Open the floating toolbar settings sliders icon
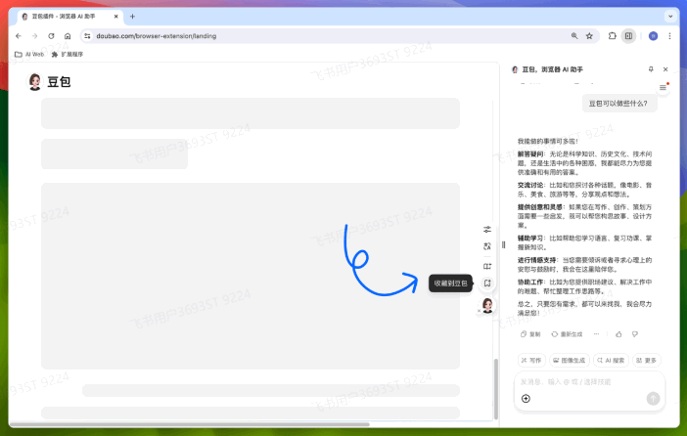 coord(487,230)
